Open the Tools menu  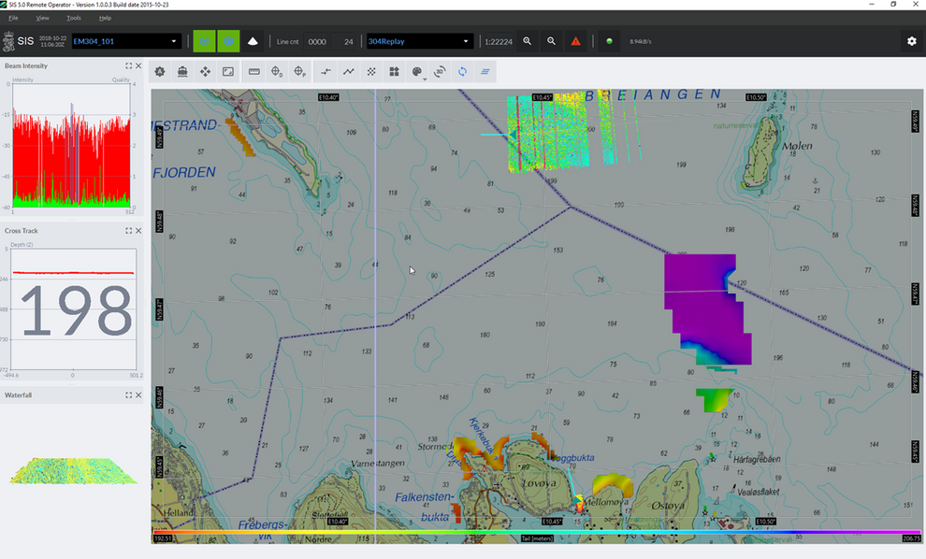[x=74, y=18]
